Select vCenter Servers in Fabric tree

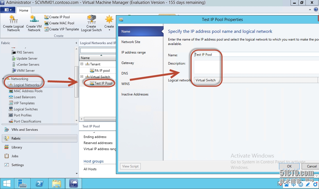[25, 65]
